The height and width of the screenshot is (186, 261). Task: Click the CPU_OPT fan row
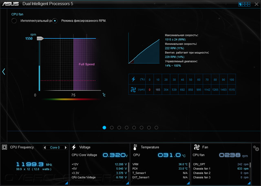pyautogui.click(x=221, y=164)
